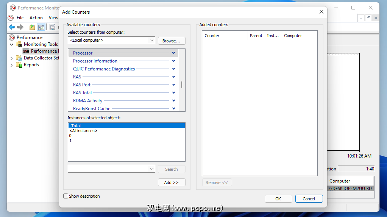Viewport: 387px width, 217px height.
Task: Click the Search button
Action: pos(171,169)
